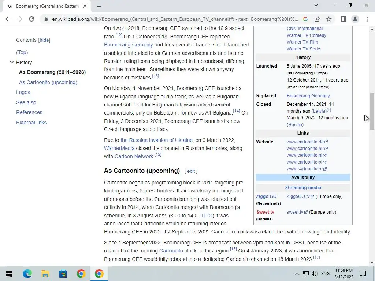
Task: Open the Ziggo GO link
Action: [x=266, y=196]
